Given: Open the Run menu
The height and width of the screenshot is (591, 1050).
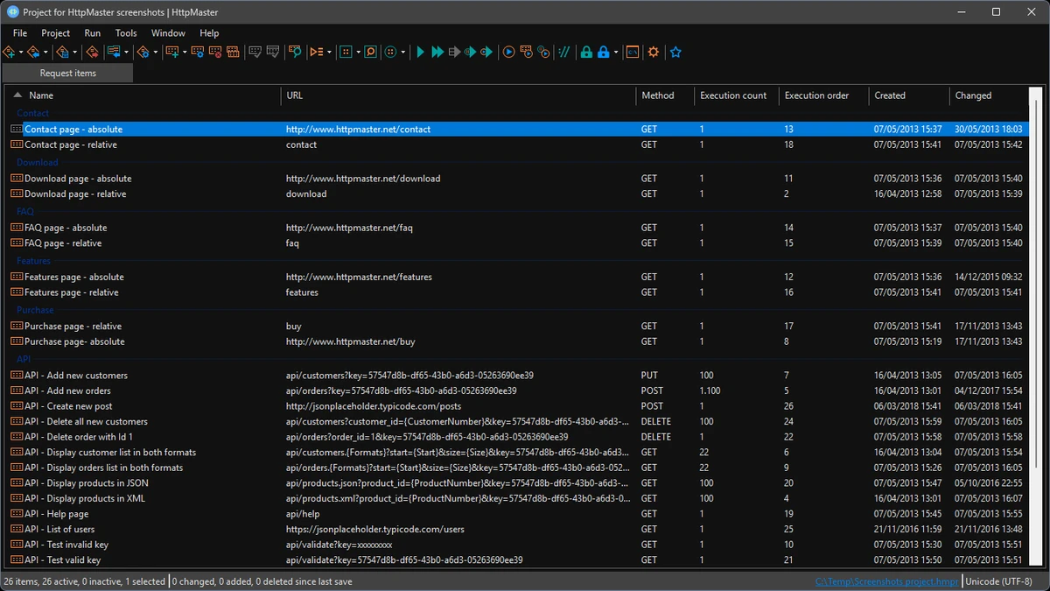Looking at the screenshot, I should click(x=93, y=33).
